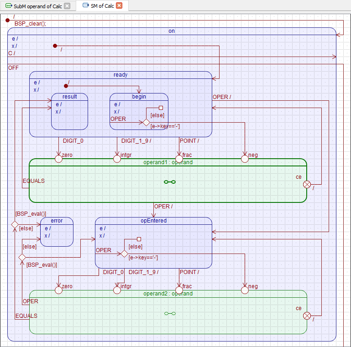Select the neg entry point on operand1

click(x=245, y=159)
